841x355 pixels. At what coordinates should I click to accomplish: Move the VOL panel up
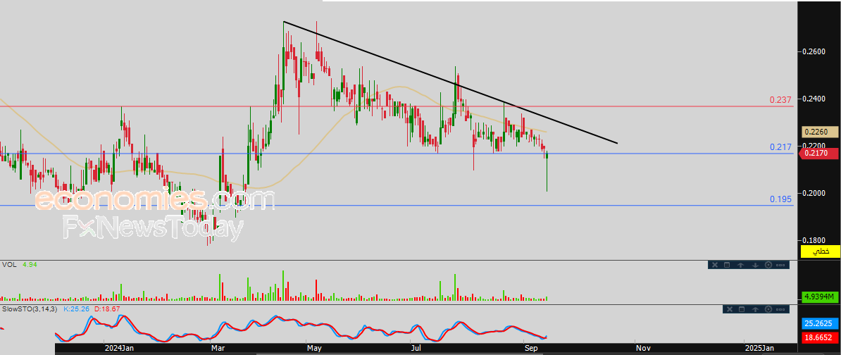click(741, 265)
